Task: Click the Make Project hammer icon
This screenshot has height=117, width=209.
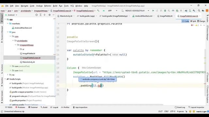Action: (x=98, y=11)
